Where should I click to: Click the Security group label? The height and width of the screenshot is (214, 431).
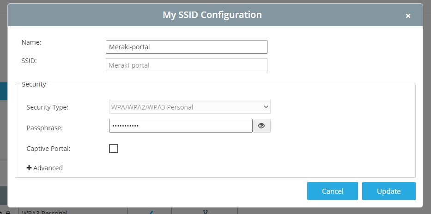coord(34,84)
